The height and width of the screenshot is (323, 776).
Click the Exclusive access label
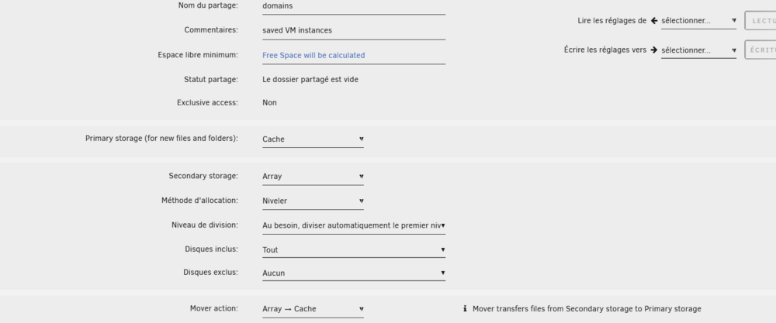[x=207, y=103]
